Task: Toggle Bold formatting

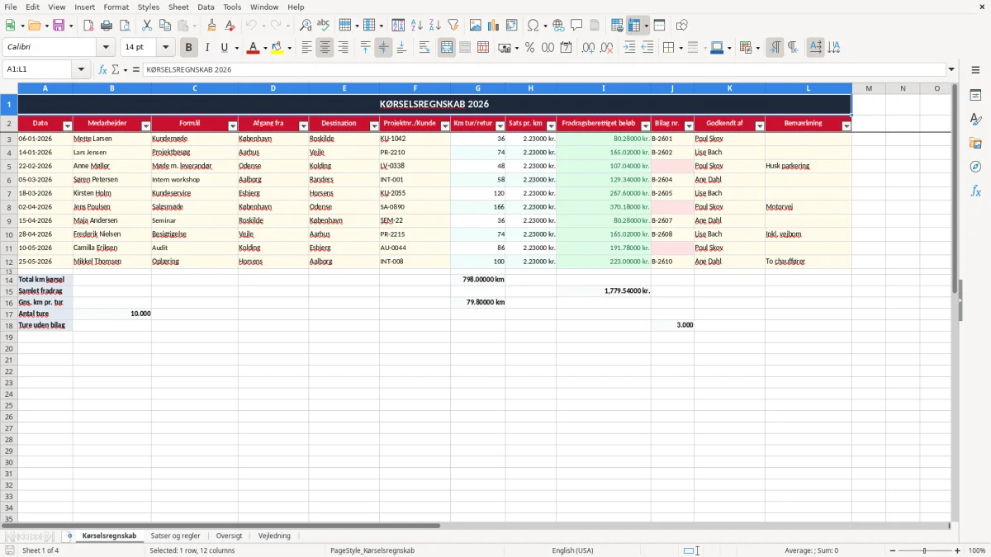Action: [189, 48]
